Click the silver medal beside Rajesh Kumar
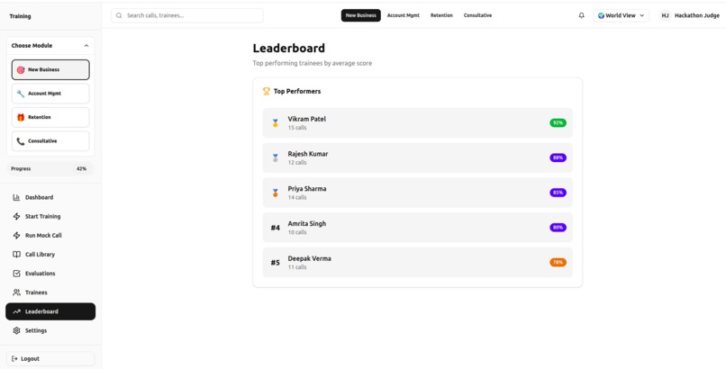This screenshot has height=369, width=726. [x=275, y=157]
